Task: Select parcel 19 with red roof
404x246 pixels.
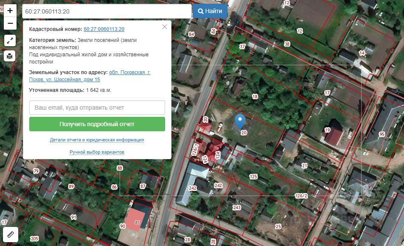Action: (328, 130)
